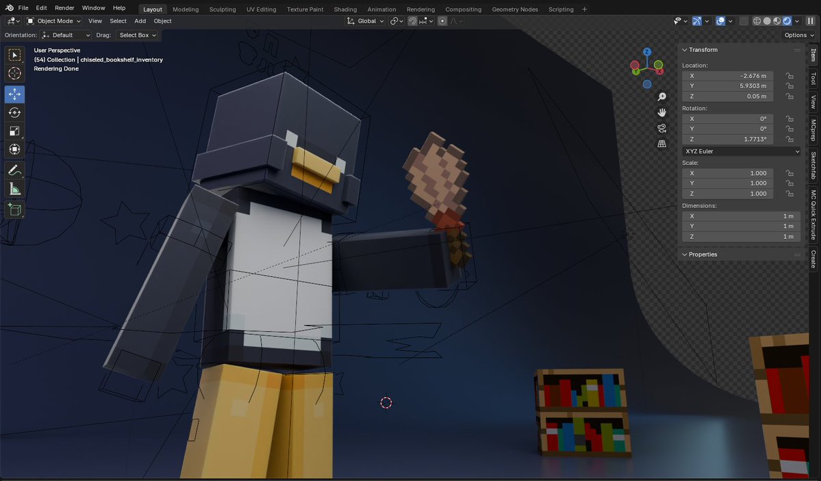Click the Blender logo menu icon
821x481 pixels.
click(x=10, y=8)
